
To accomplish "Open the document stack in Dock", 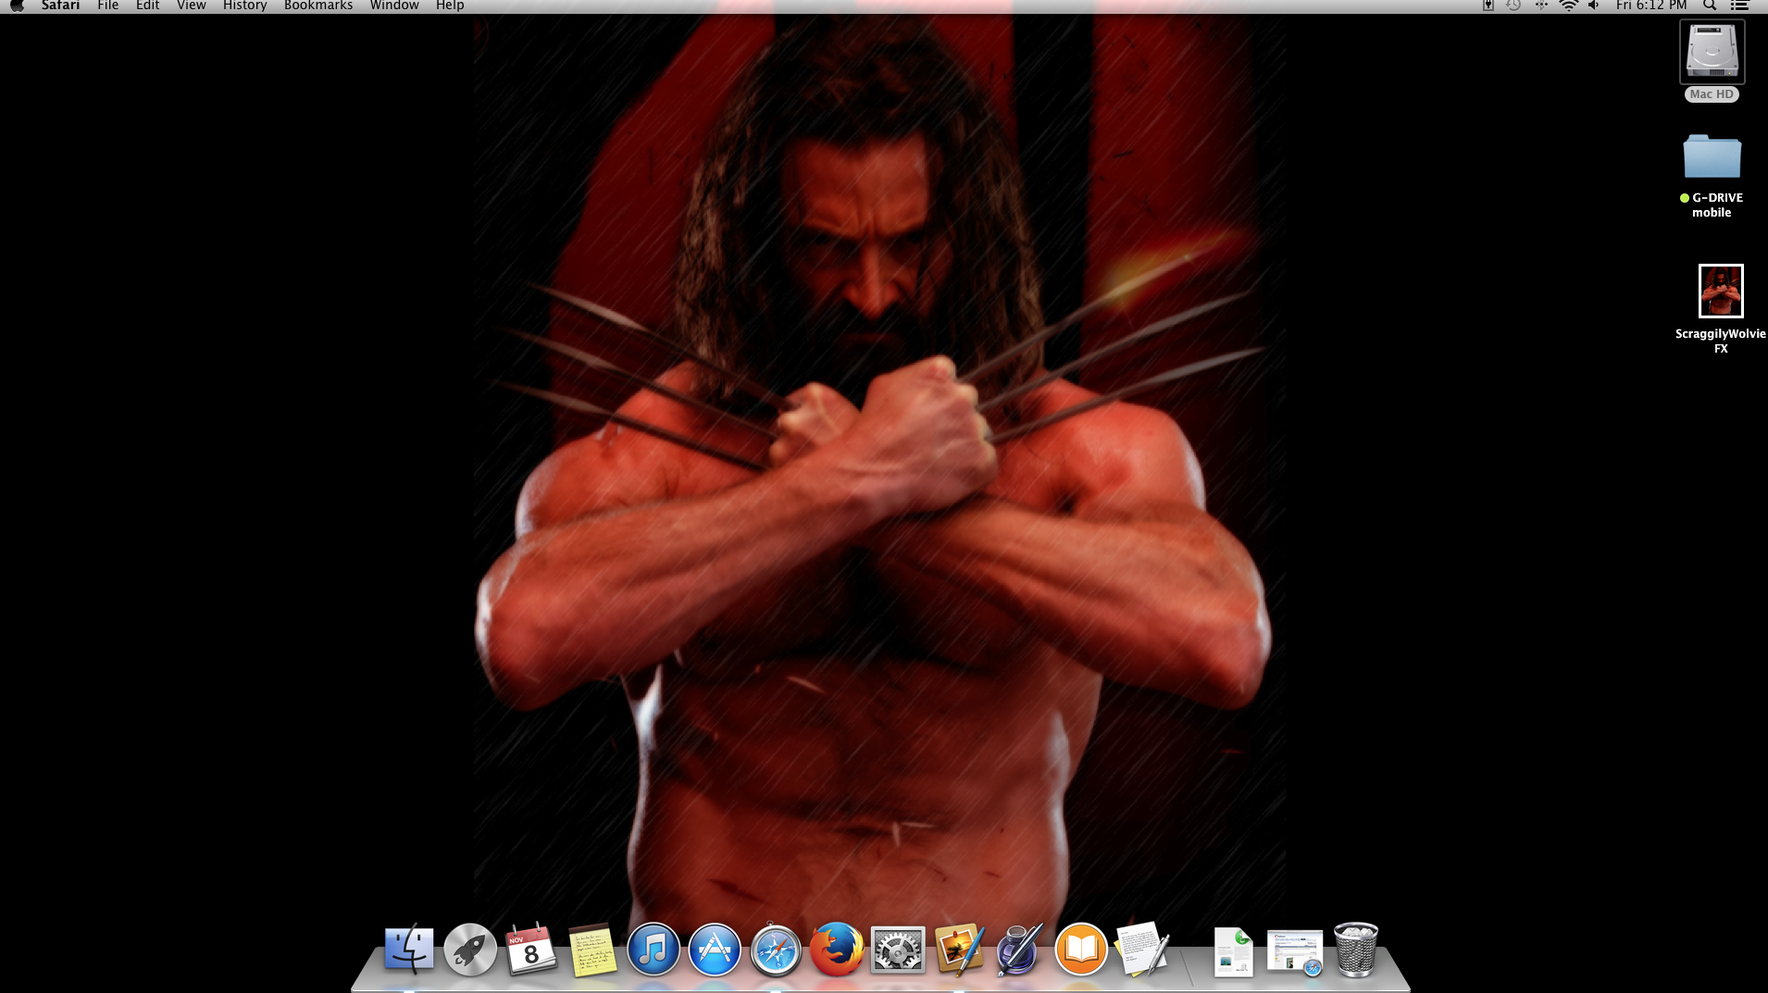I will tap(1233, 951).
